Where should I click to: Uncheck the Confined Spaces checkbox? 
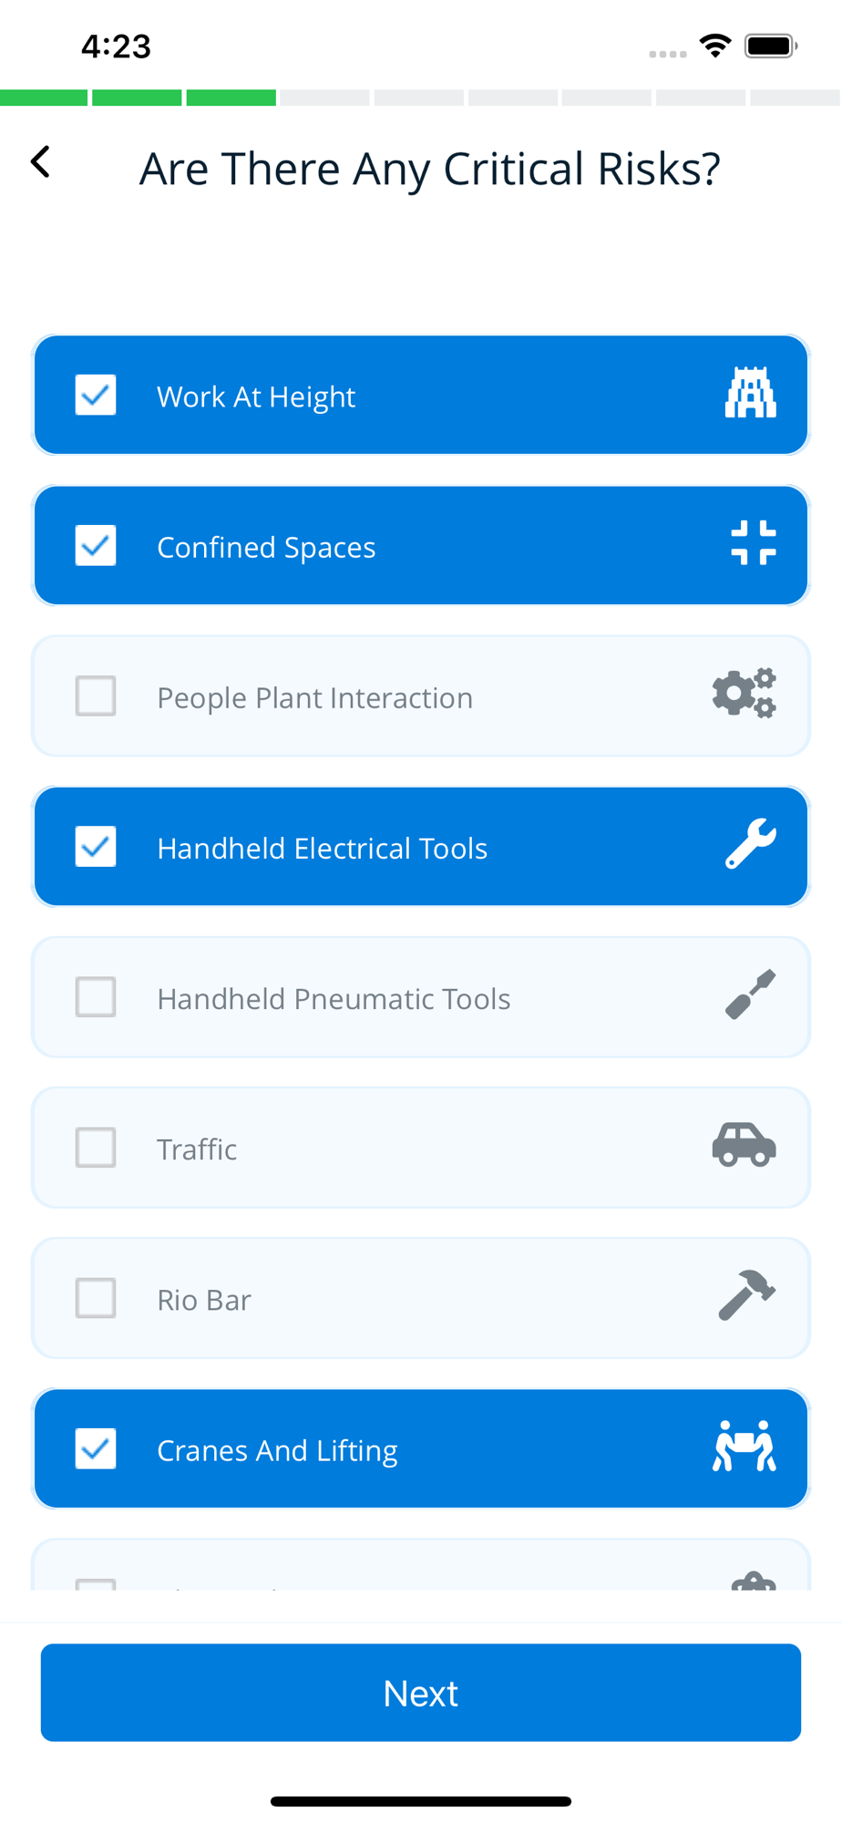(x=96, y=545)
